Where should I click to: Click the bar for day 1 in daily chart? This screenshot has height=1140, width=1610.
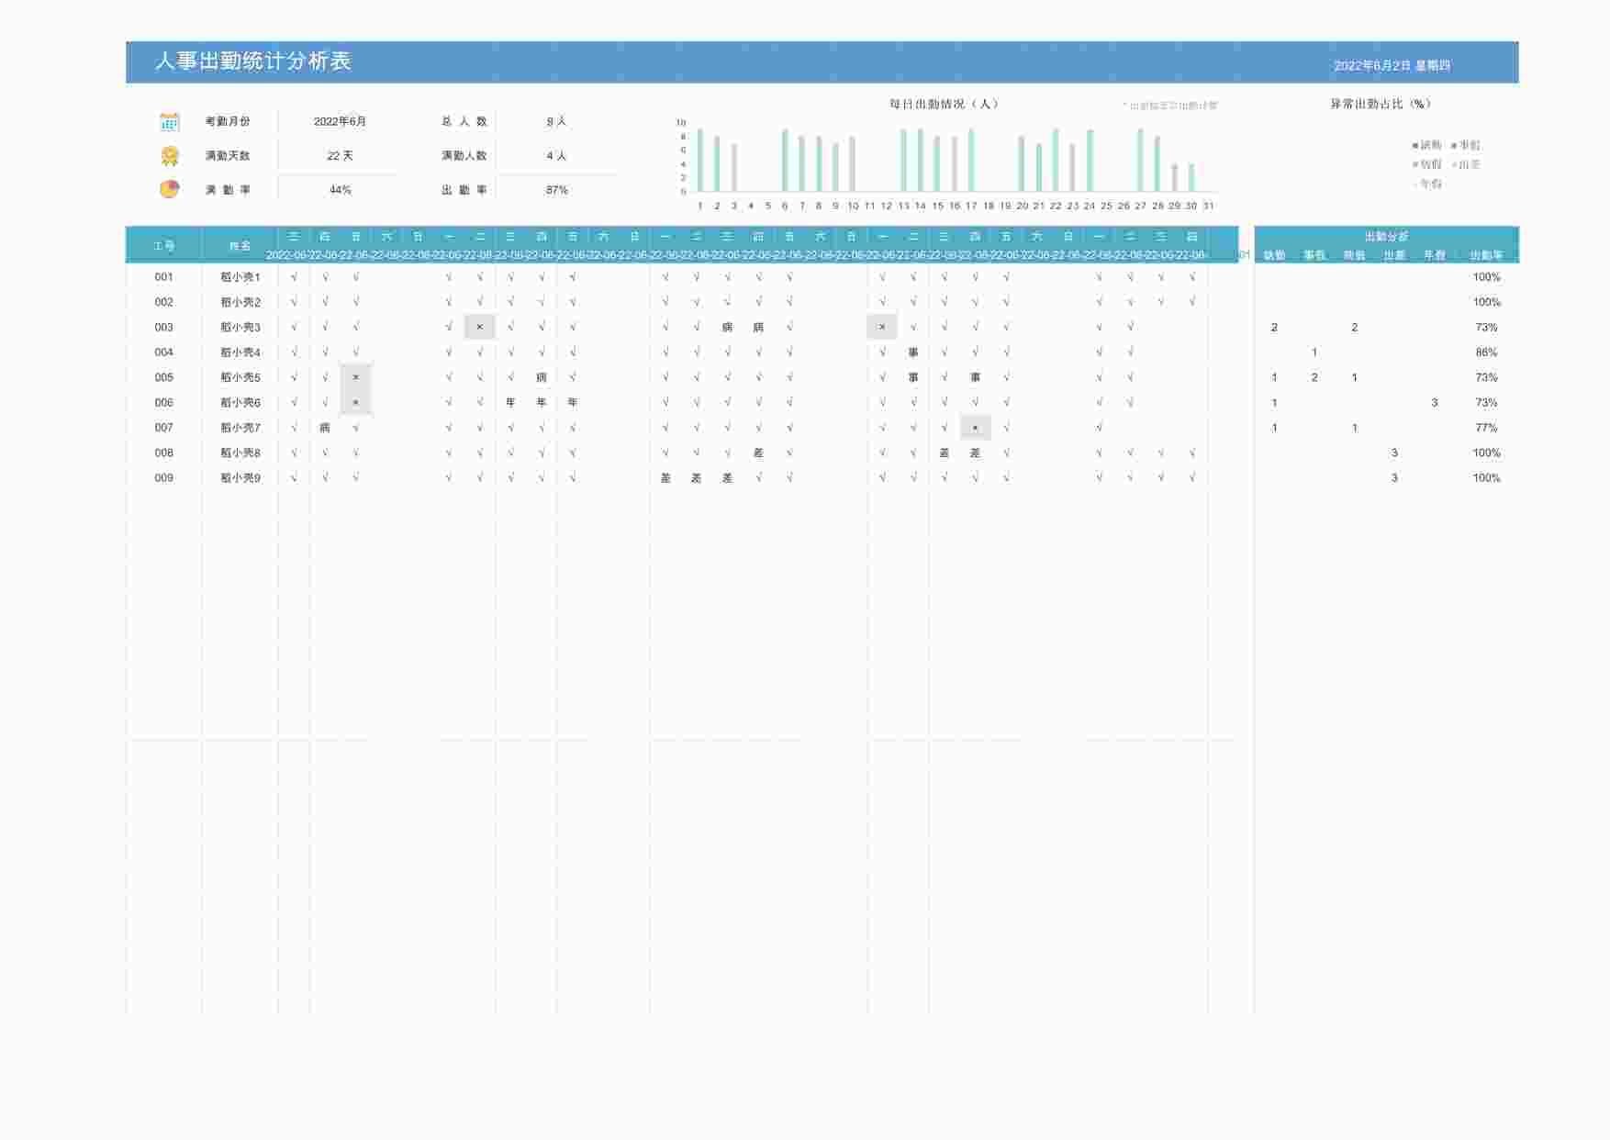[x=699, y=160]
